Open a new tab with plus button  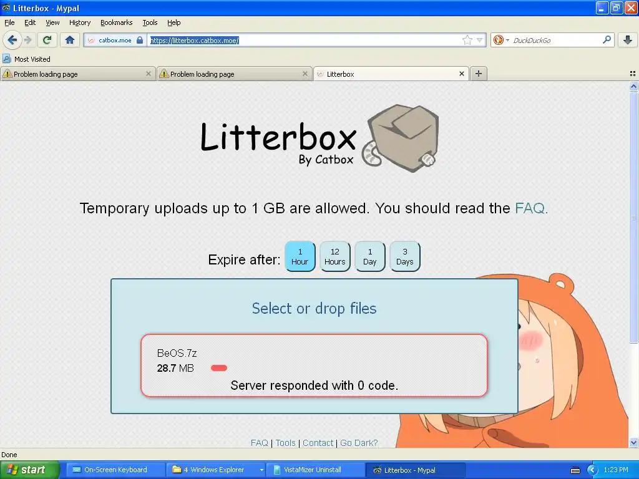[x=479, y=74]
